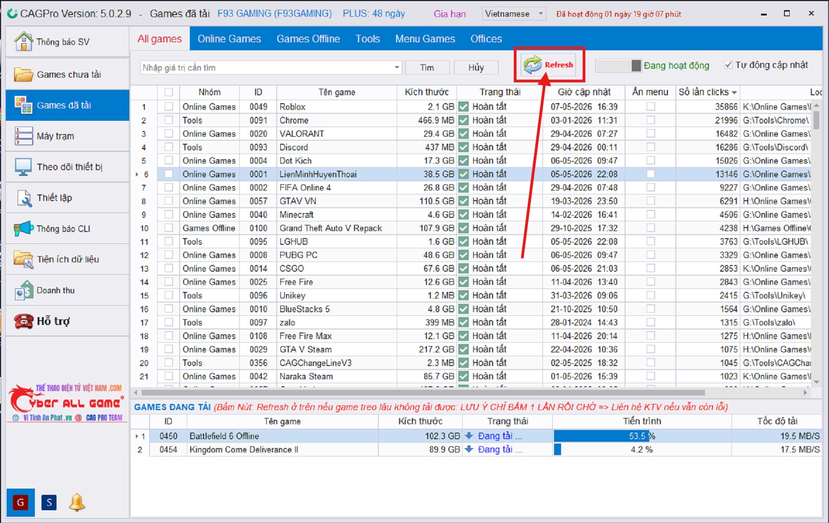The image size is (829, 523).
Task: Click the Cyber All Game banner logo
Action: click(x=67, y=403)
